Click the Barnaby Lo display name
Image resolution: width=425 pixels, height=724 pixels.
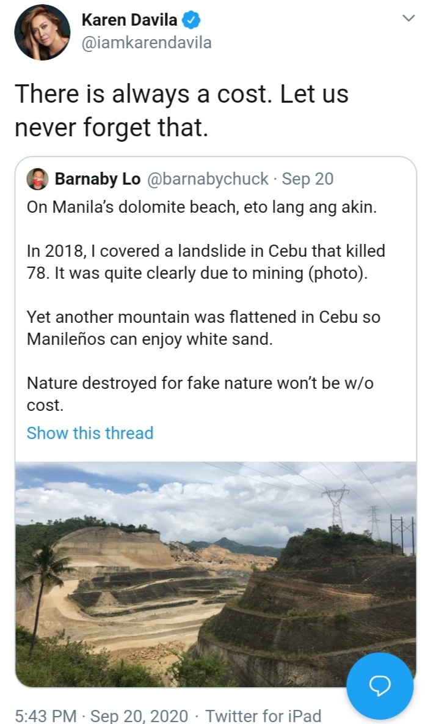[x=98, y=179]
